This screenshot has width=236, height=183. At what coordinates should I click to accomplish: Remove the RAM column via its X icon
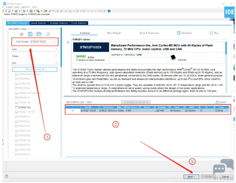tap(199, 107)
